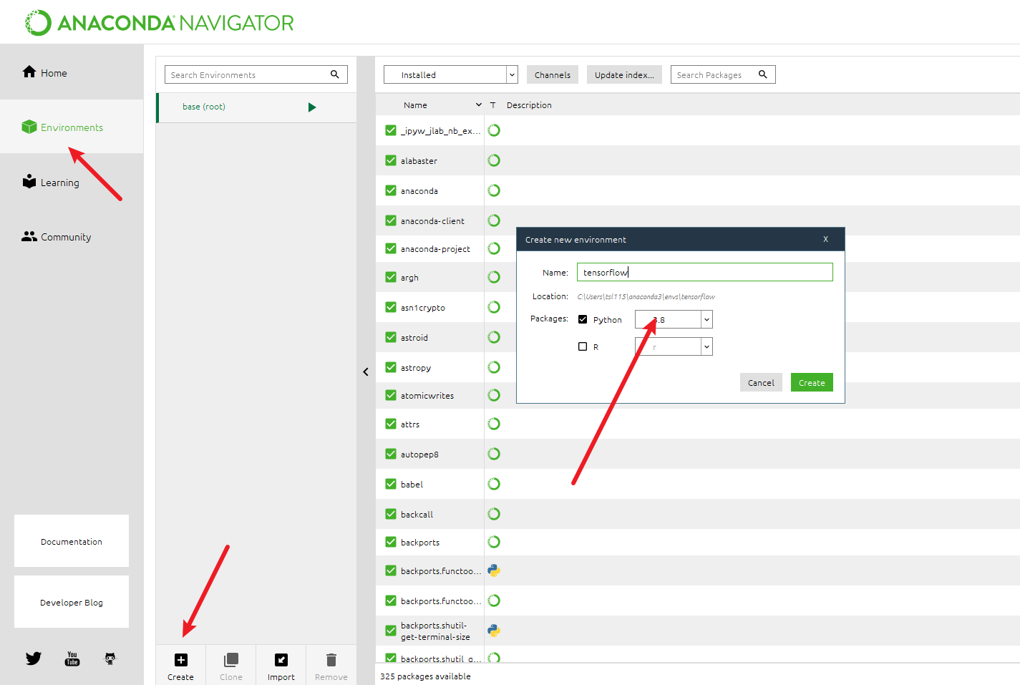The image size is (1020, 685).
Task: Close the Create new environment dialog
Action: (x=825, y=239)
